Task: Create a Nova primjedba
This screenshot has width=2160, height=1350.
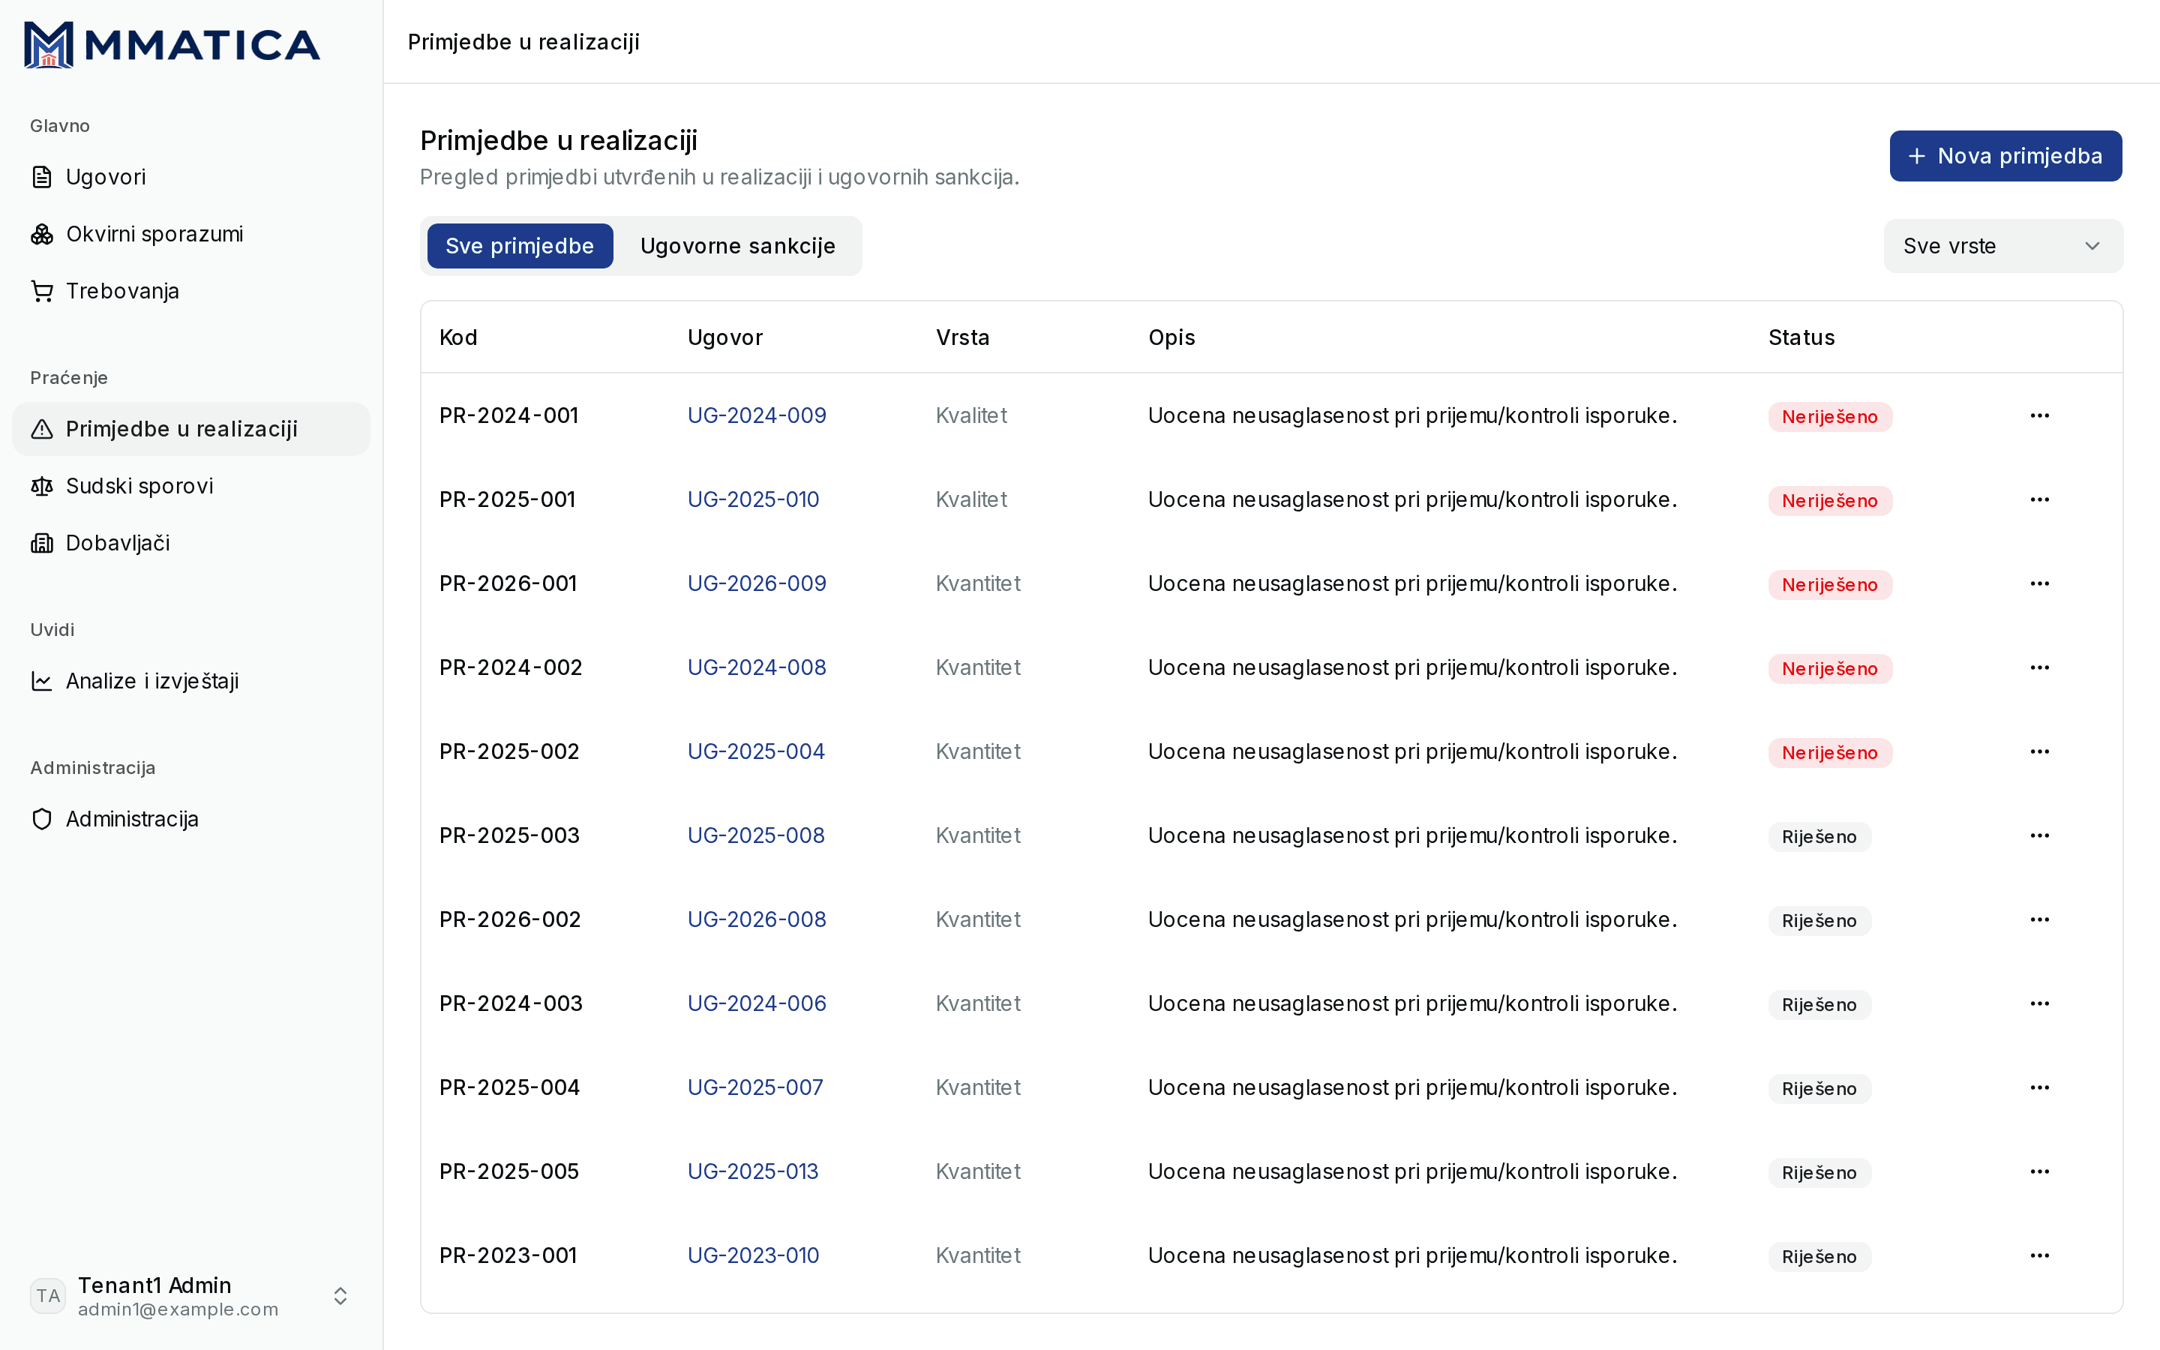Action: point(2005,156)
